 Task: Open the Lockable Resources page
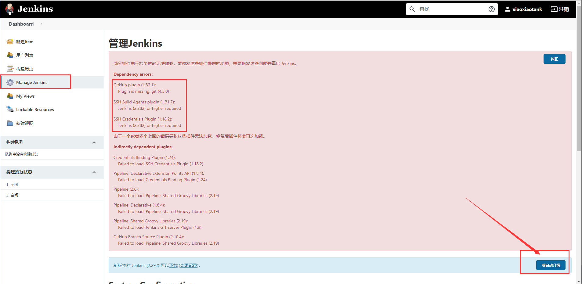35,109
